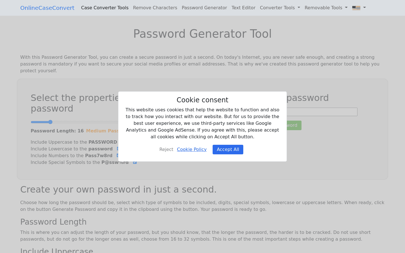Viewport: 405px width, 253px height.
Task: Select the Password Generator nav item
Action: [x=204, y=8]
